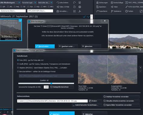The image size is (143, 115).
Task: Click the Ändern directory button
Action: (x=95, y=101)
